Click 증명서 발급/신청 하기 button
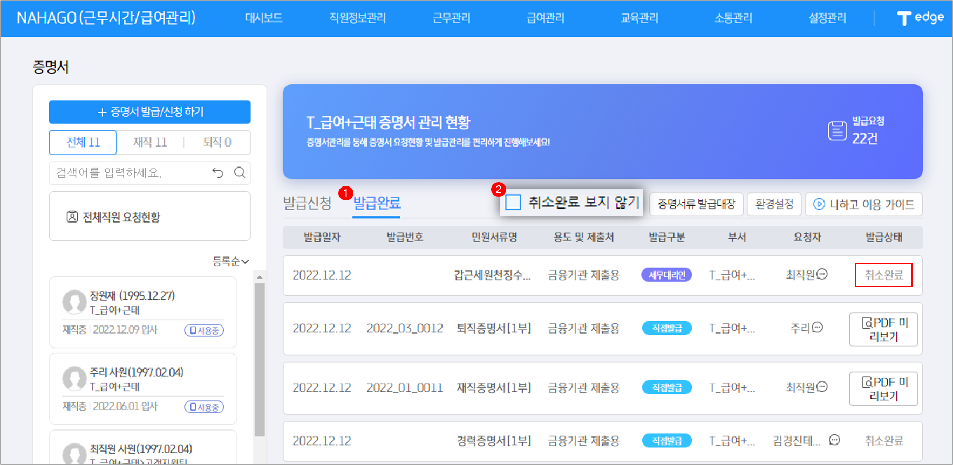The height and width of the screenshot is (465, 953). click(149, 112)
